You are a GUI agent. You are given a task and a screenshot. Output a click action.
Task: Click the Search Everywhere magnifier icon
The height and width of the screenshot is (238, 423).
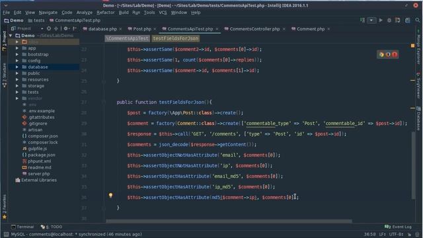point(417,20)
